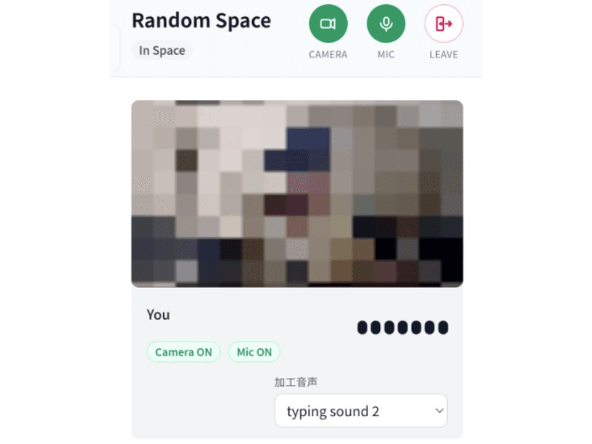Viewport: 592px width, 444px height.
Task: Toggle the Camera ON status badge
Action: tap(184, 352)
